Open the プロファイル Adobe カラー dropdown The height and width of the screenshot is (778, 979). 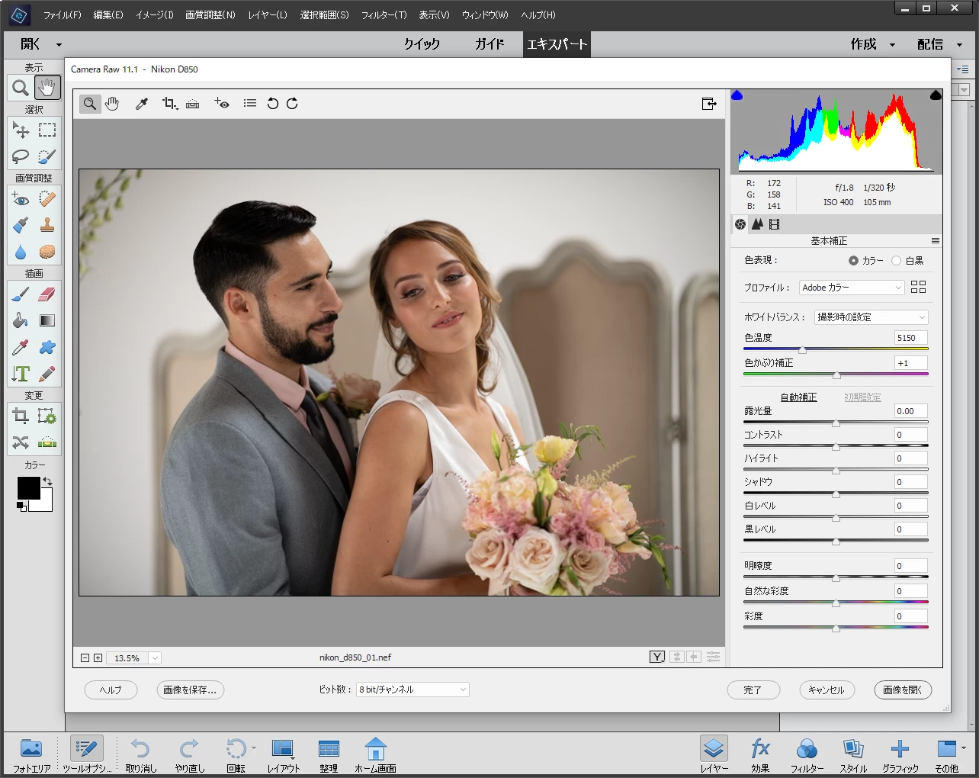(852, 288)
